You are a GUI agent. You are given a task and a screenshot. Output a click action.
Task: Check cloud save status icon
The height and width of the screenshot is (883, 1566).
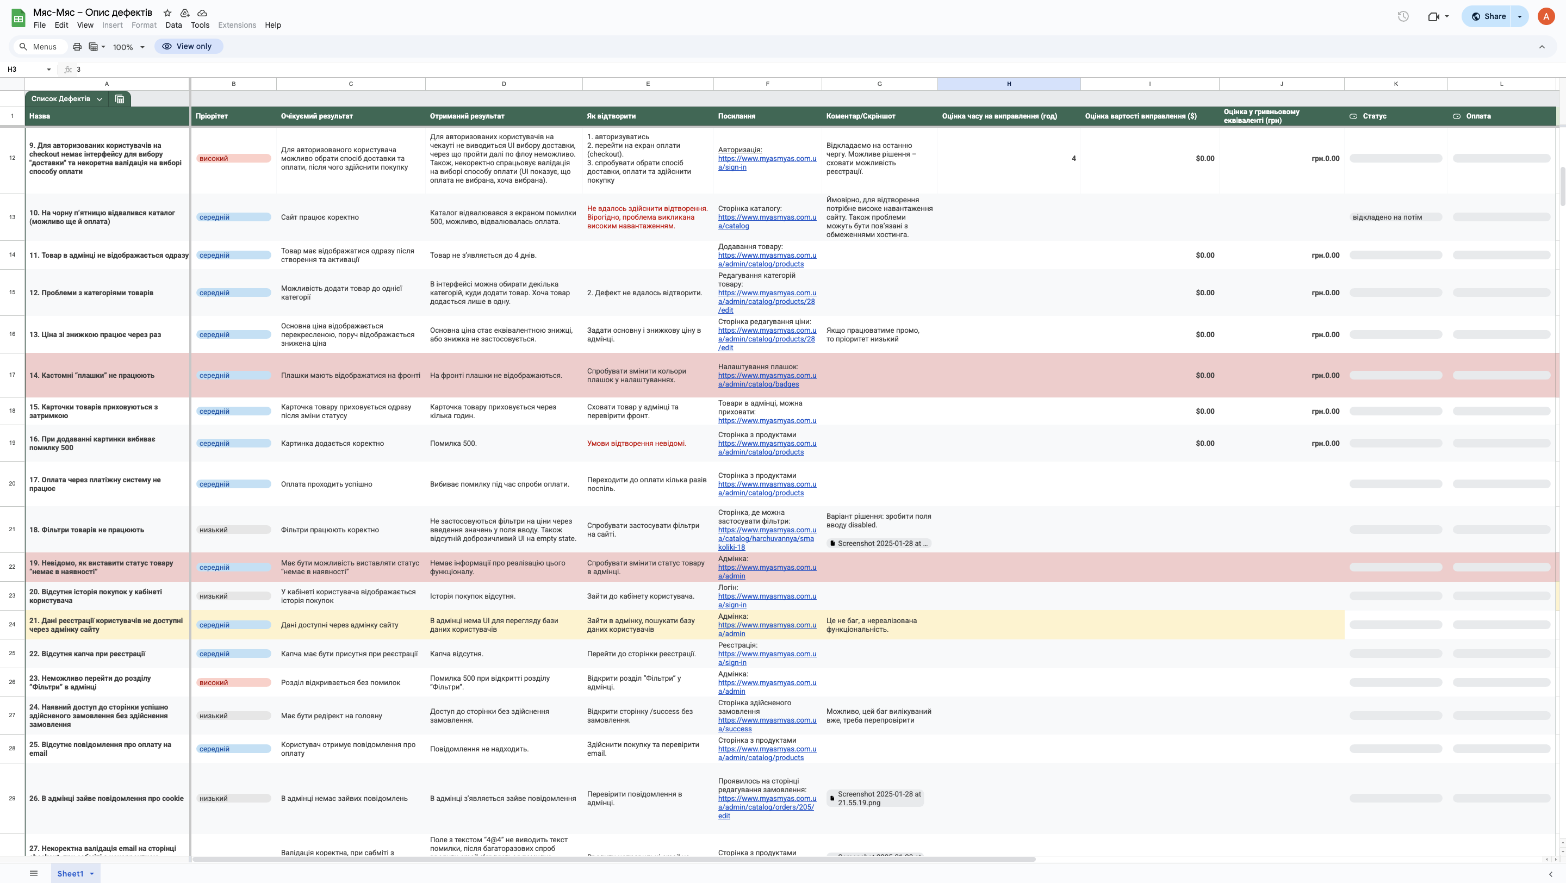point(202,13)
